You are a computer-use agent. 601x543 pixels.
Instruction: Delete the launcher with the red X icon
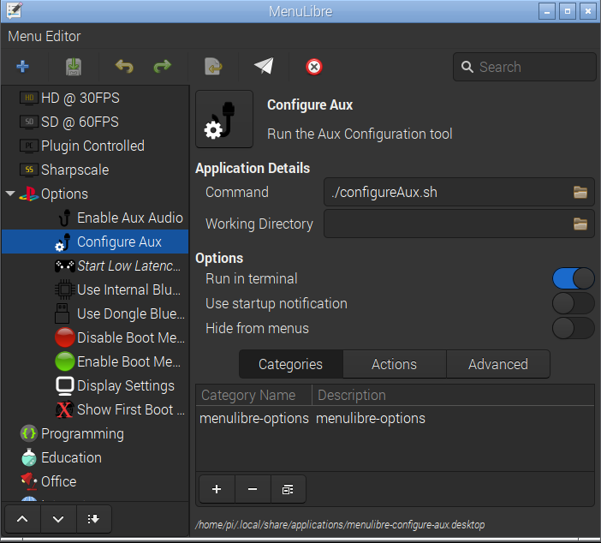coord(314,67)
